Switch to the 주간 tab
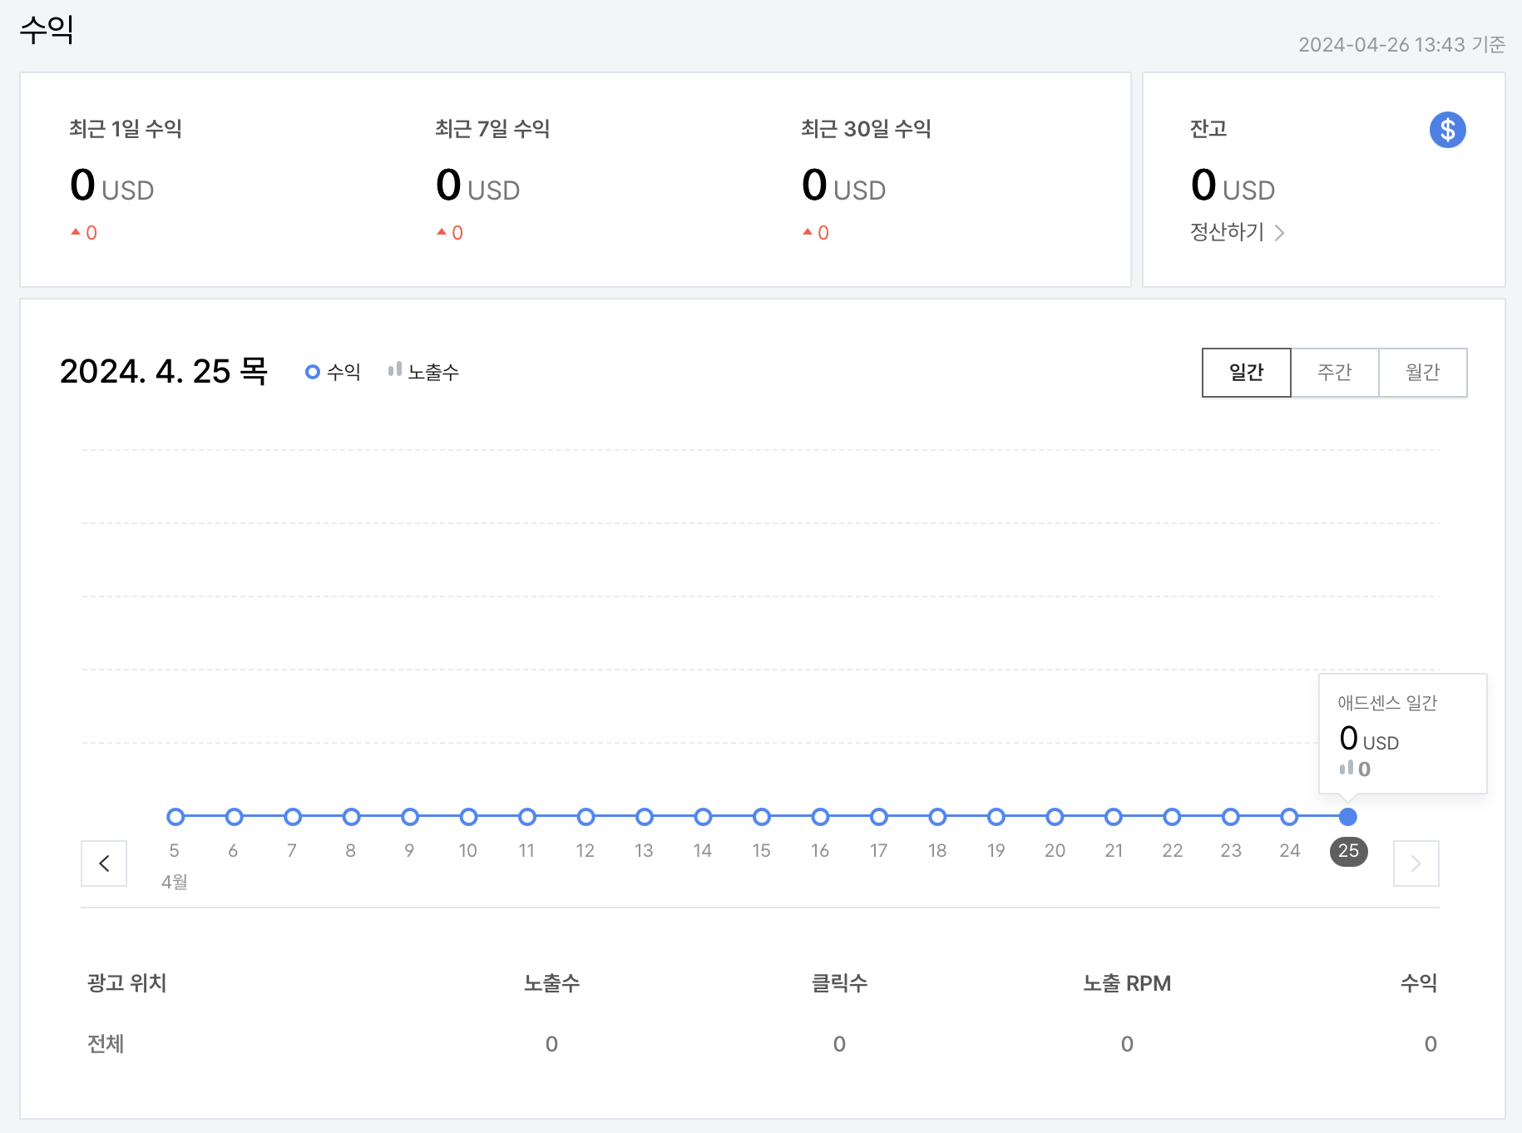1522x1133 pixels. (x=1334, y=373)
